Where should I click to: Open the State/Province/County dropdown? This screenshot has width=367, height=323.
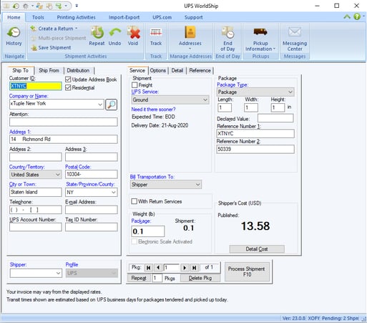coord(114,192)
